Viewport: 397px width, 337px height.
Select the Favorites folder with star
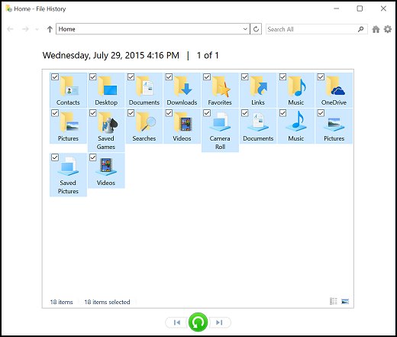(221, 87)
